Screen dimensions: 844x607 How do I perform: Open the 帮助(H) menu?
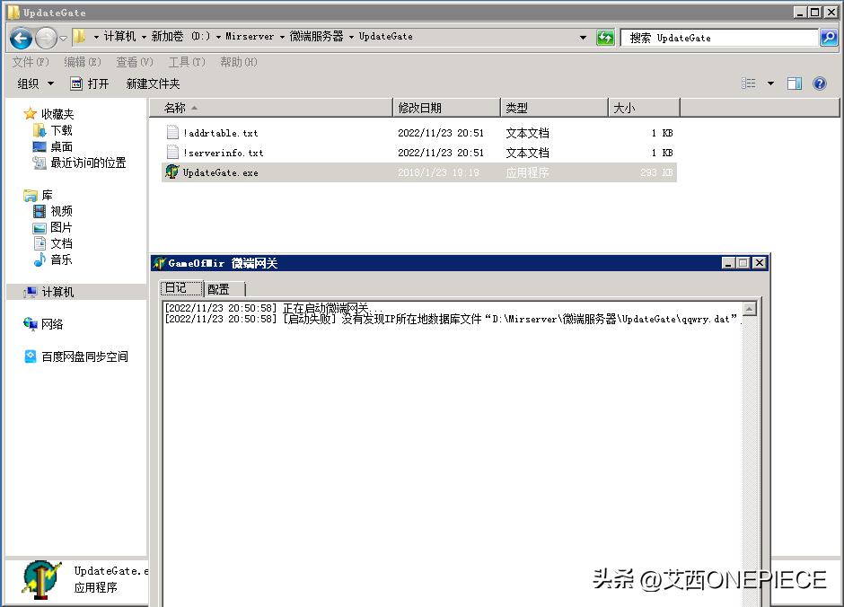(239, 62)
